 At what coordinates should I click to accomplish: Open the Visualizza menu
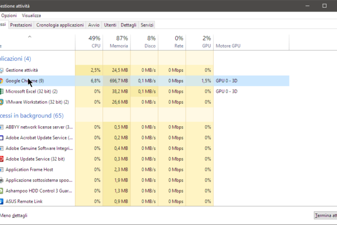click(31, 15)
